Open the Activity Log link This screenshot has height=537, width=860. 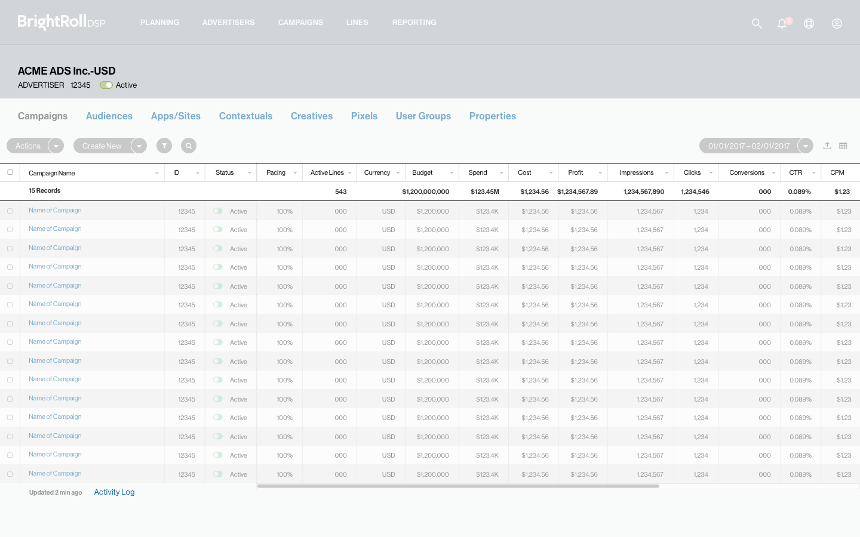tap(114, 492)
